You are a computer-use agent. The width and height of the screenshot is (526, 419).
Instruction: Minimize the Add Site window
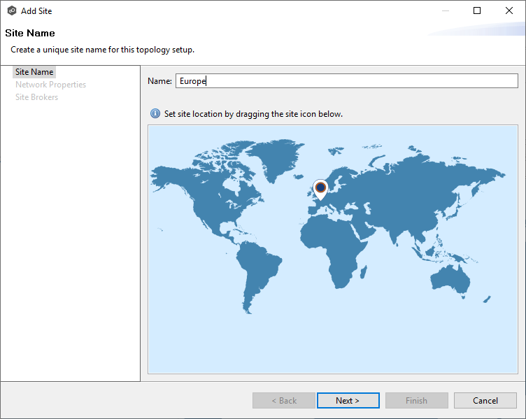pyautogui.click(x=445, y=11)
